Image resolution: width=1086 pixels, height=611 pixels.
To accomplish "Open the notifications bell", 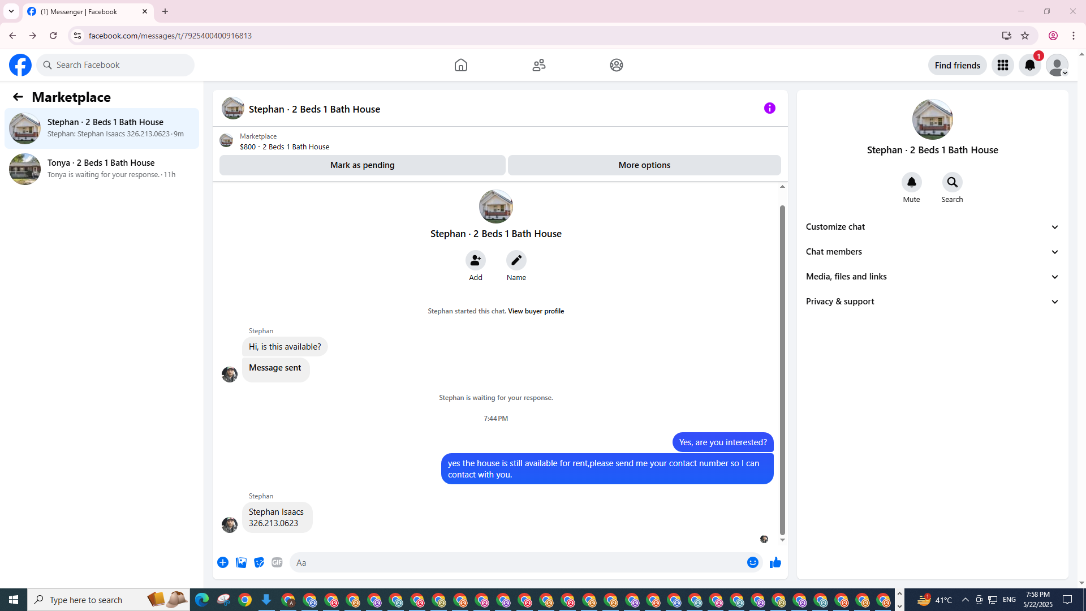I will (1030, 65).
